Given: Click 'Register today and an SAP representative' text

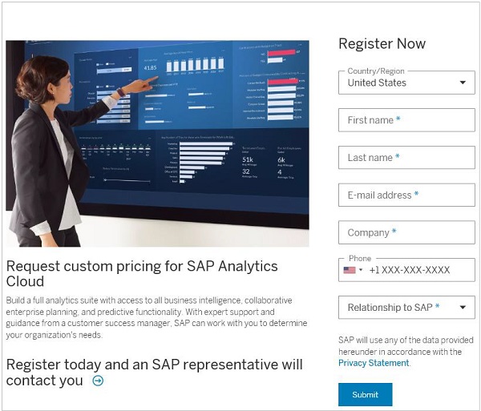Looking at the screenshot, I should pos(154,365).
